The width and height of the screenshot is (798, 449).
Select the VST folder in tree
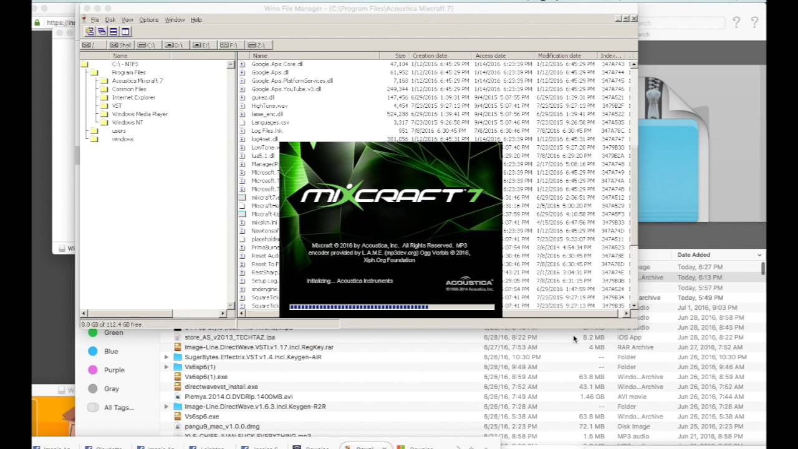[117, 106]
